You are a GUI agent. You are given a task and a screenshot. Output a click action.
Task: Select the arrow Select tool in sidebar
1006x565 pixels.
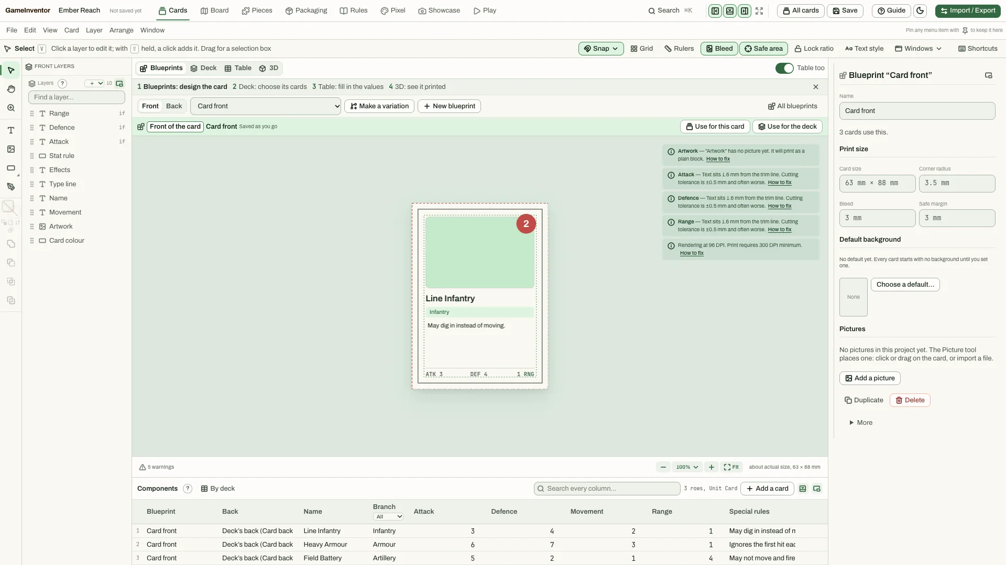click(x=11, y=70)
